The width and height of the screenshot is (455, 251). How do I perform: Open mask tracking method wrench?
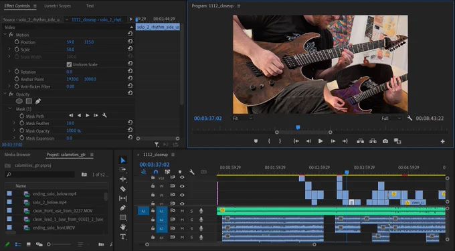pyautogui.click(x=104, y=116)
